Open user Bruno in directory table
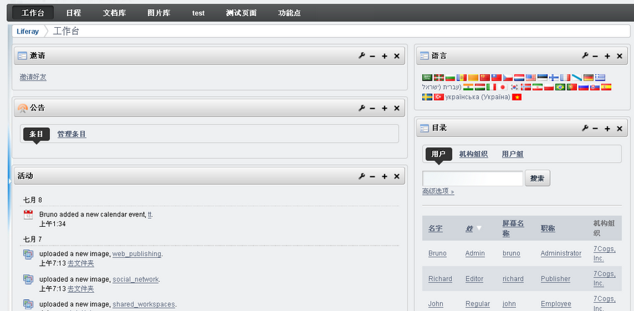This screenshot has height=311, width=634. pos(437,253)
